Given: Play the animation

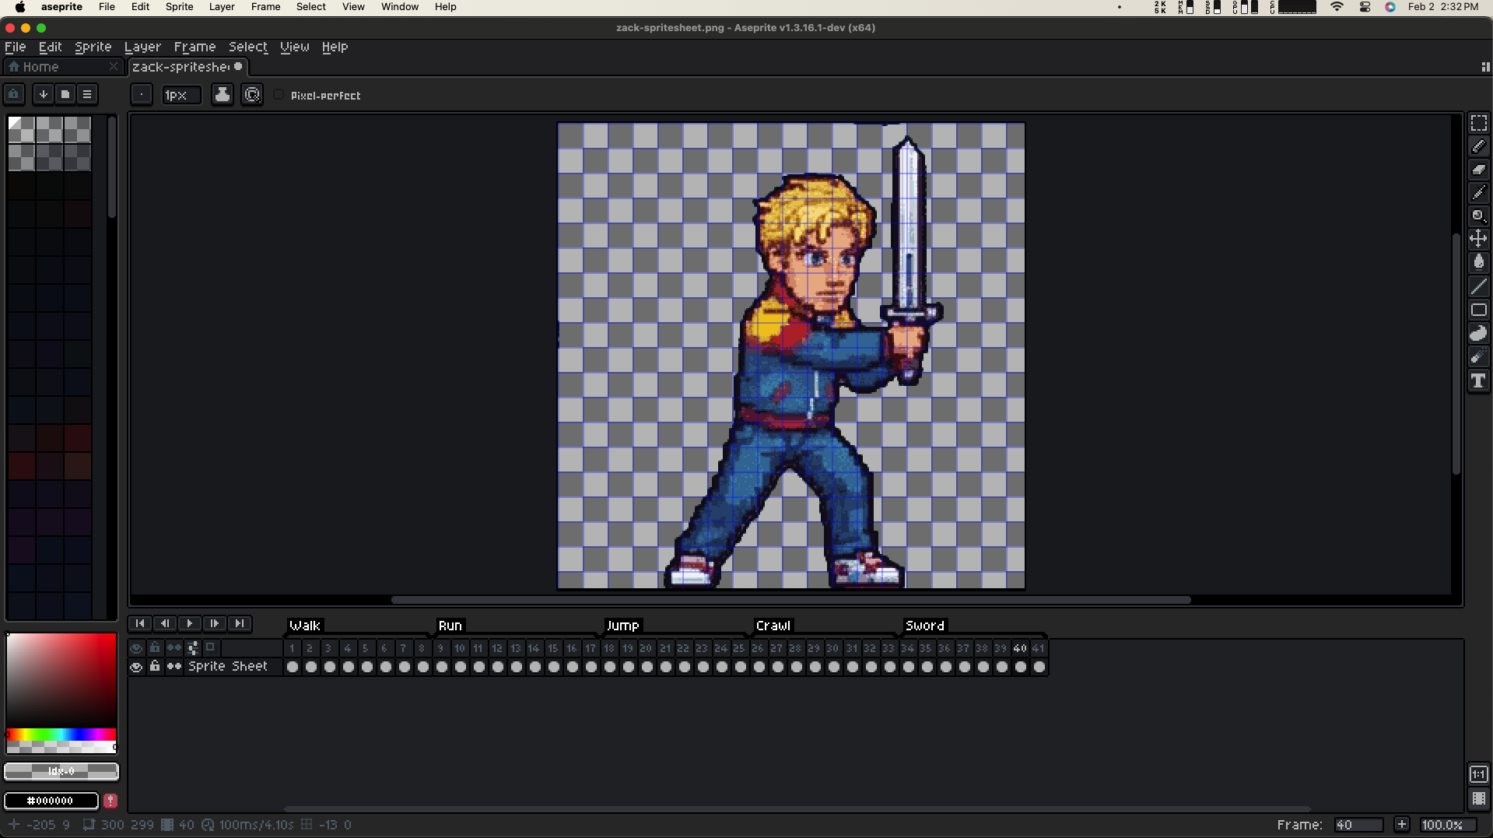Looking at the screenshot, I should [189, 623].
